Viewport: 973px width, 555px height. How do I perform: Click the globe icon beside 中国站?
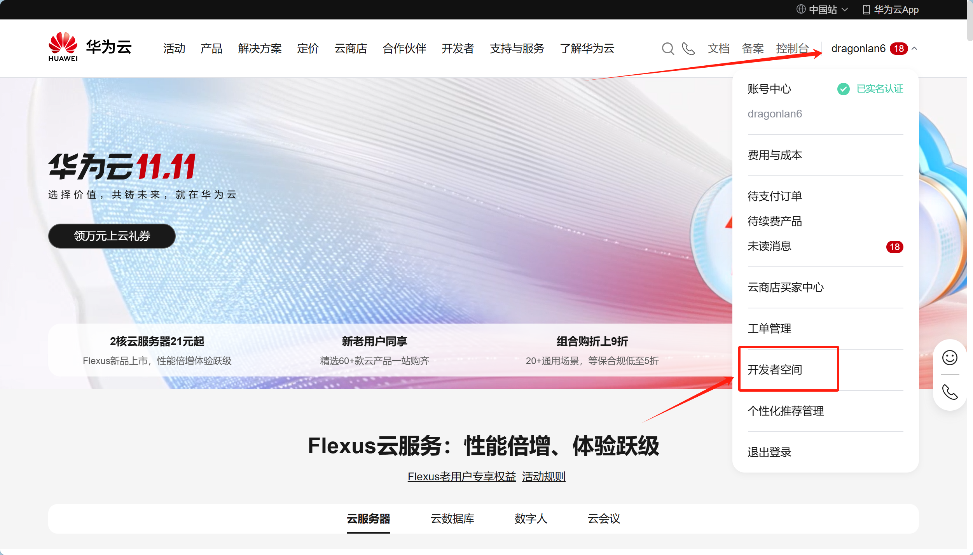pyautogui.click(x=801, y=9)
